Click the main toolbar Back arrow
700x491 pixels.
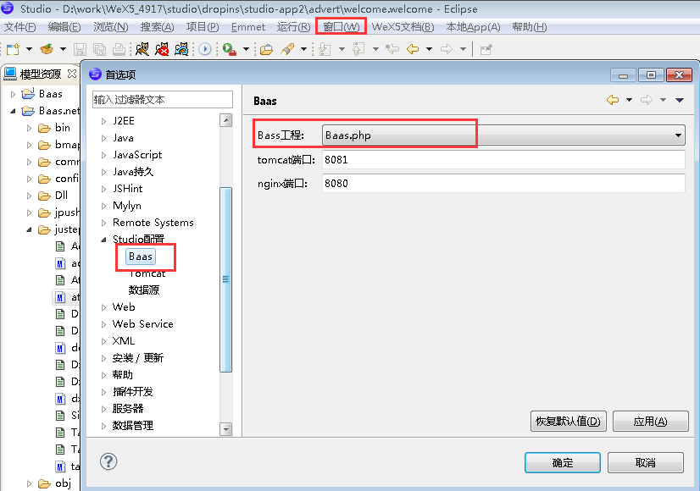coord(413,49)
